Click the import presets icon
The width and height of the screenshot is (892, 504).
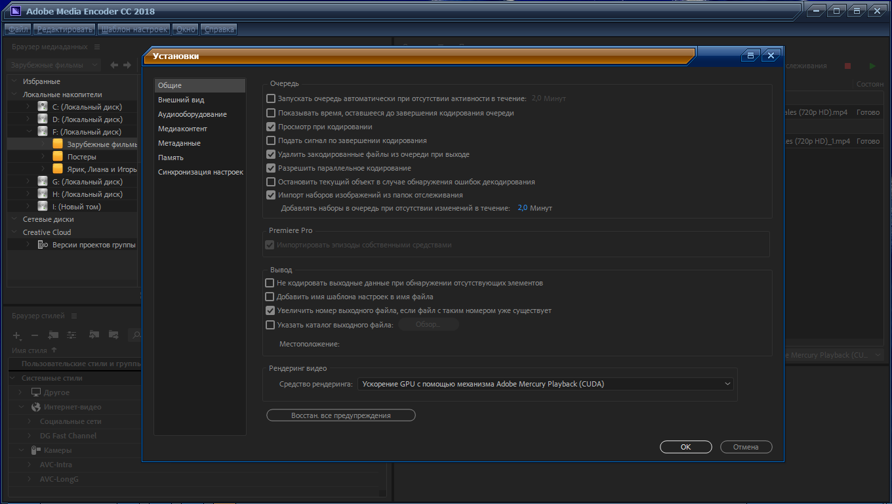(94, 335)
